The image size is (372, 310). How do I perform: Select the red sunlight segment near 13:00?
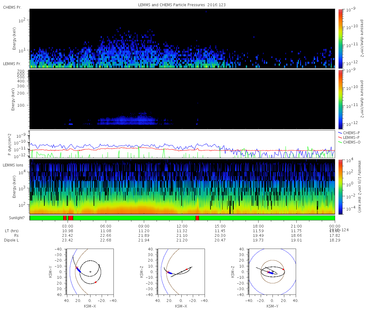click(197, 218)
